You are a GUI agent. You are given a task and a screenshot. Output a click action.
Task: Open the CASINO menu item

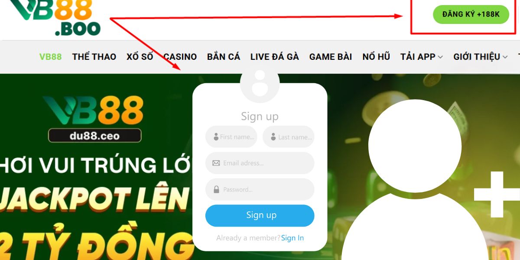coord(180,57)
